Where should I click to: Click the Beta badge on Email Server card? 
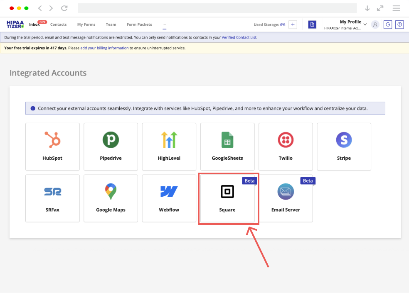click(308, 181)
